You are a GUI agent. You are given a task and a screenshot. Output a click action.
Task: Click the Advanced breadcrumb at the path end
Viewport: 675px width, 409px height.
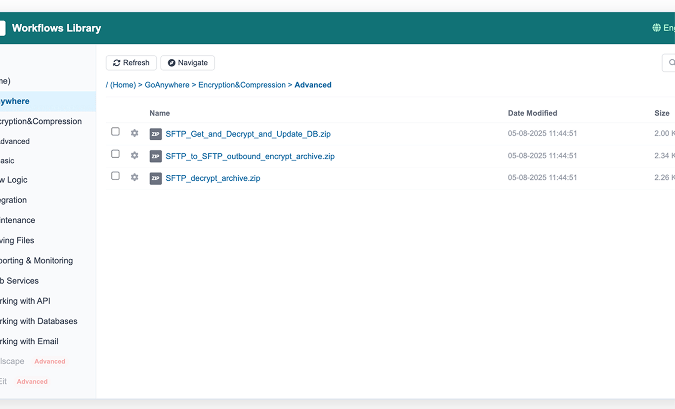(x=313, y=85)
